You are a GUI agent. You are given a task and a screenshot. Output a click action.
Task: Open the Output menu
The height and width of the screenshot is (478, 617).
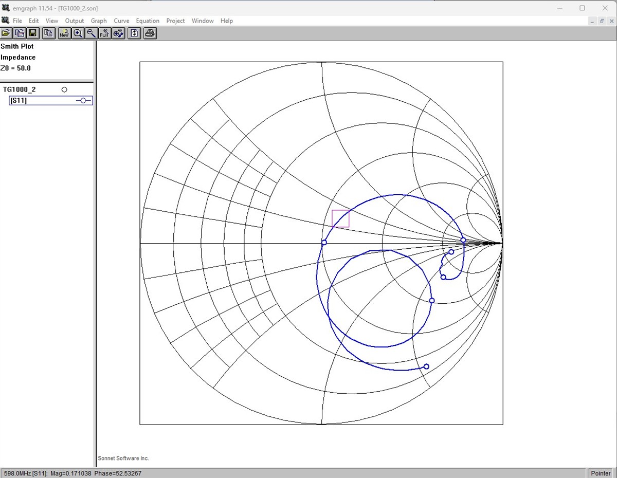[x=75, y=21]
